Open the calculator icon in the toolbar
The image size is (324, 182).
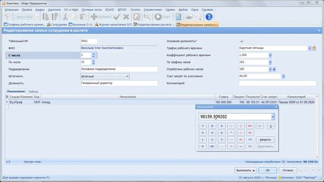[178, 17]
